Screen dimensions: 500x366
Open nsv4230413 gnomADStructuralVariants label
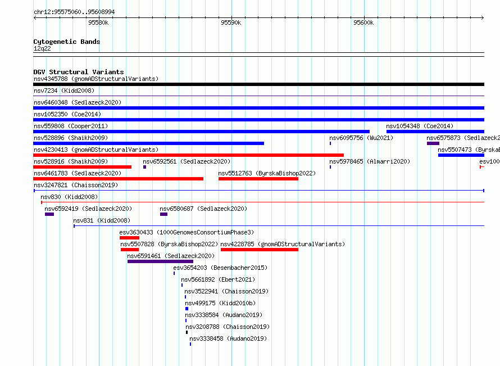tap(96, 150)
